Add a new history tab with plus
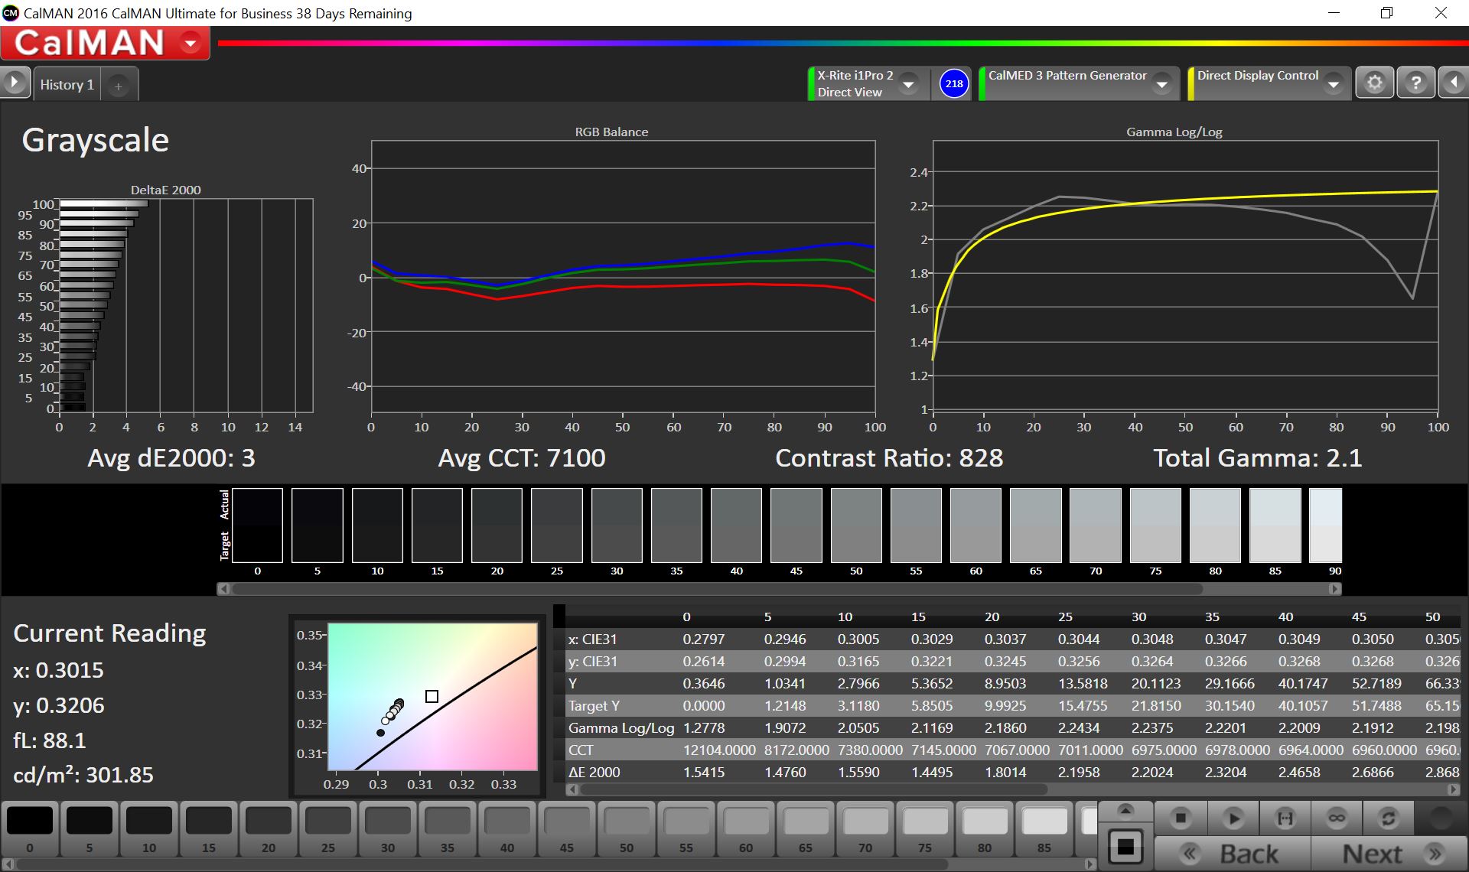The height and width of the screenshot is (872, 1469). [x=119, y=86]
